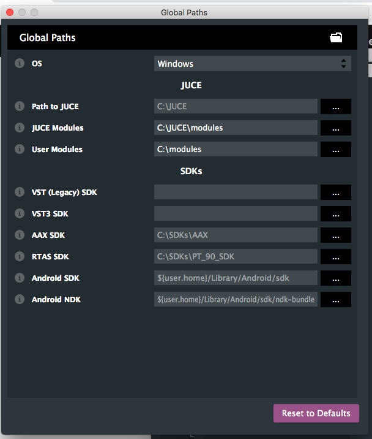This screenshot has height=439, width=372.
Task: Click the Android SDK path field
Action: 236,278
